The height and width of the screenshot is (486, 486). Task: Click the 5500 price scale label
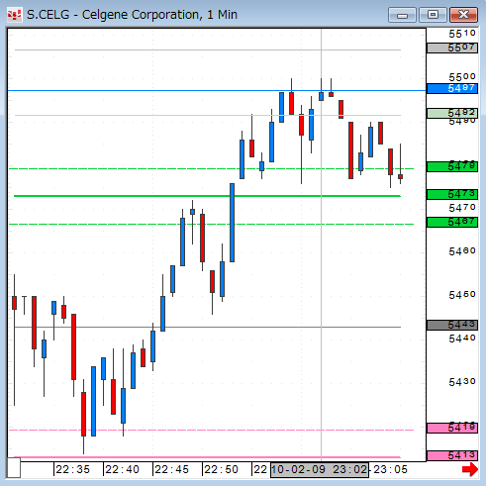[x=462, y=77]
